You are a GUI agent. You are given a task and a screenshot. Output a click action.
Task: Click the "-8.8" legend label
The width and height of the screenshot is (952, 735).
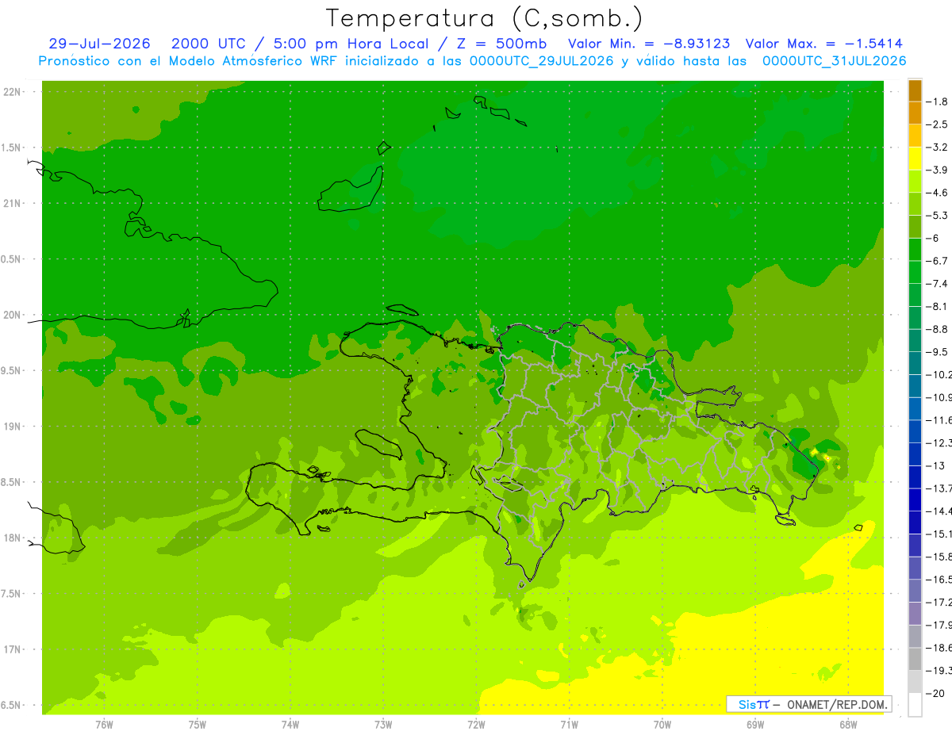(x=938, y=329)
